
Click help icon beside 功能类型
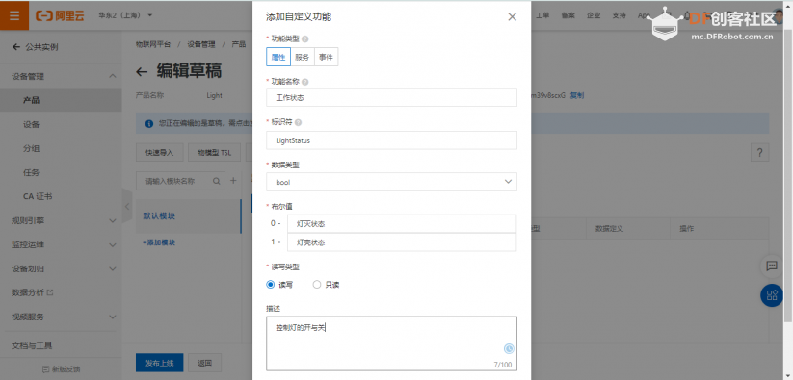click(304, 38)
